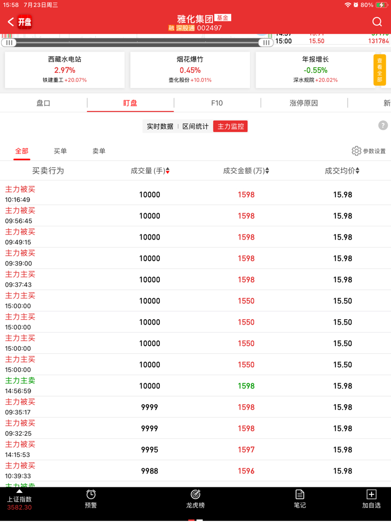Sort by 成交量(手) column

pos(150,171)
